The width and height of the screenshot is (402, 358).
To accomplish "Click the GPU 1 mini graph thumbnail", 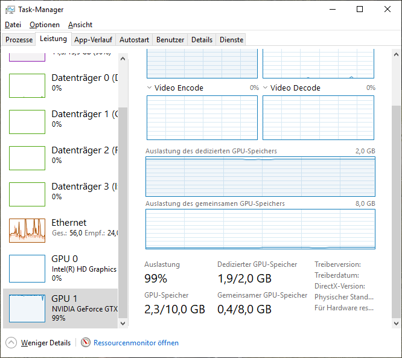I will (x=27, y=308).
